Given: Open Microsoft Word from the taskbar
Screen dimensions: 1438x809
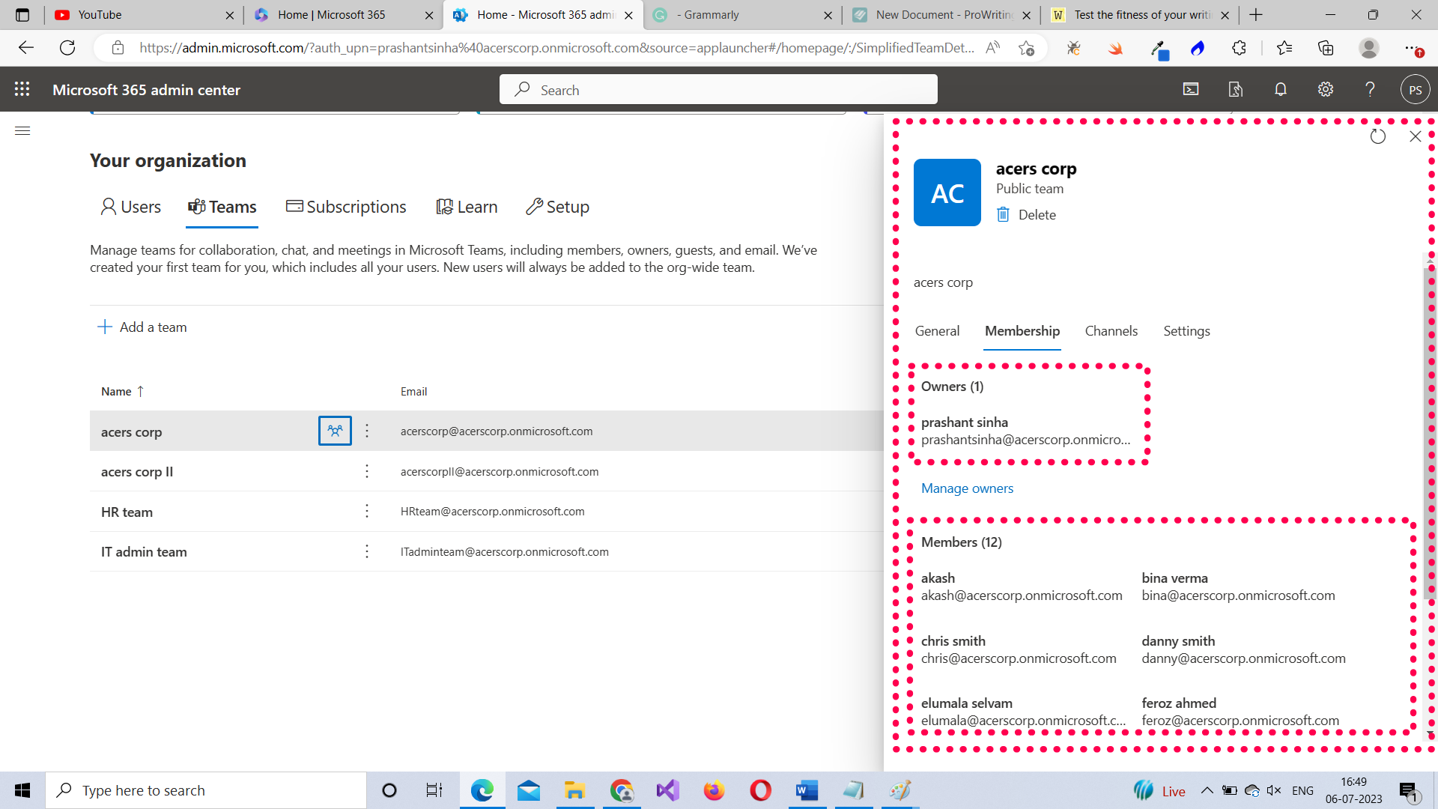Looking at the screenshot, I should click(x=807, y=790).
